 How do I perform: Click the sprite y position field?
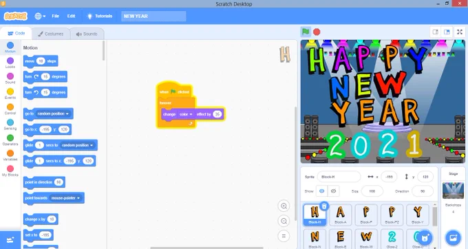pos(425,177)
